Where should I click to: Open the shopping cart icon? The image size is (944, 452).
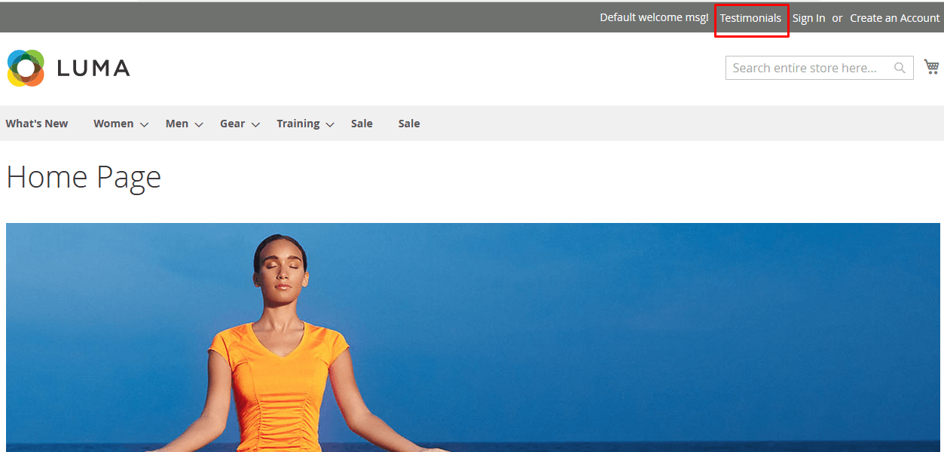coord(932,67)
